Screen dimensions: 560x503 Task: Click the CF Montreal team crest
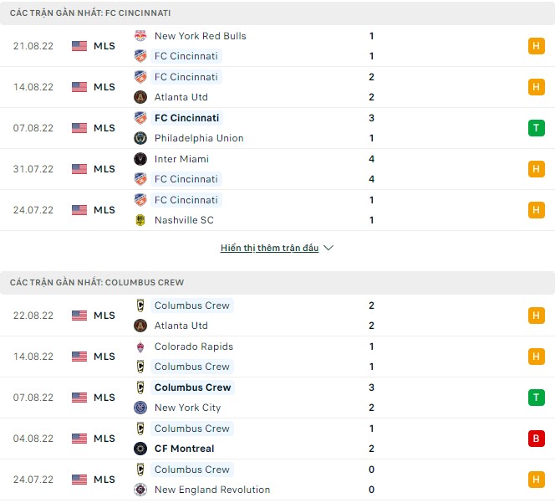coord(140,449)
